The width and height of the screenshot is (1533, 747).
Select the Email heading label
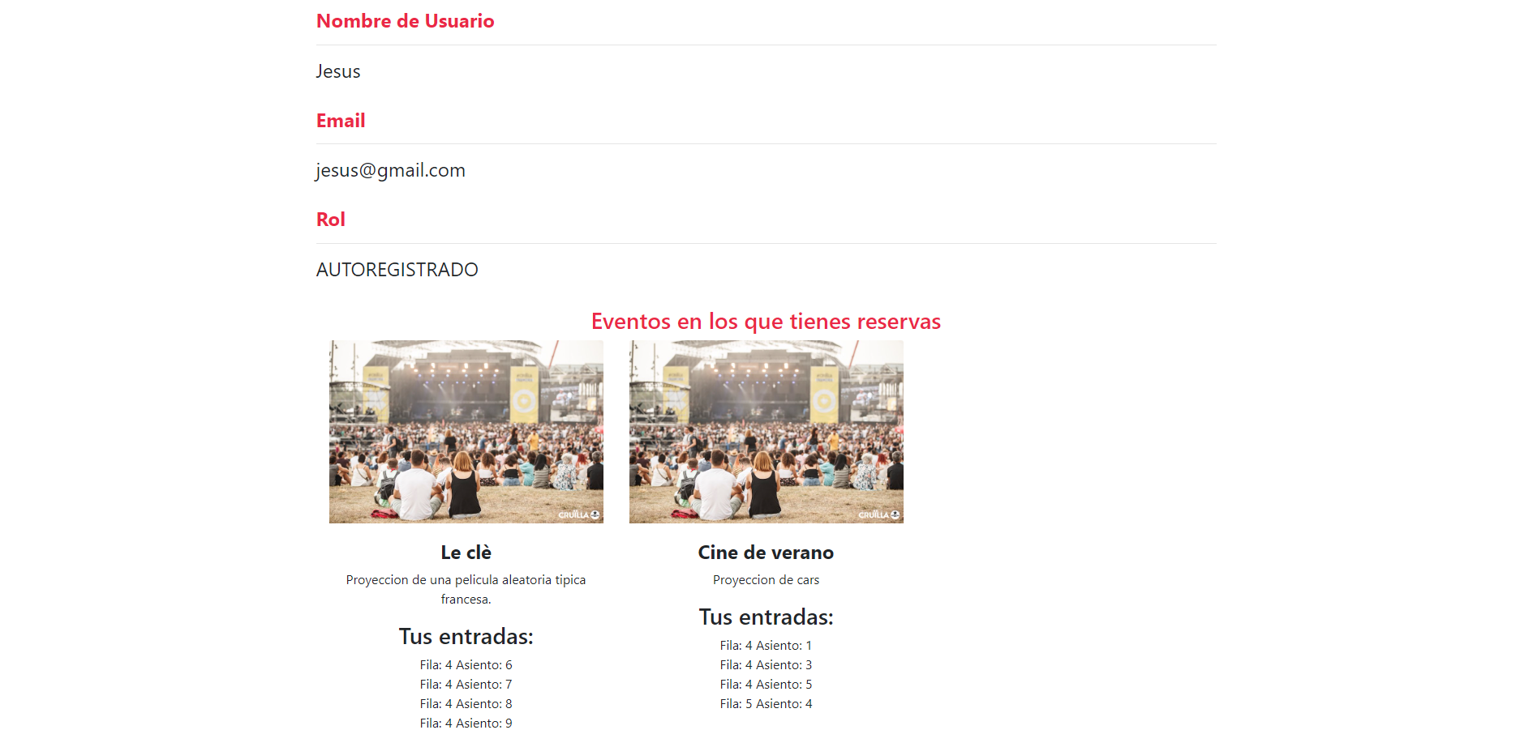click(x=341, y=121)
